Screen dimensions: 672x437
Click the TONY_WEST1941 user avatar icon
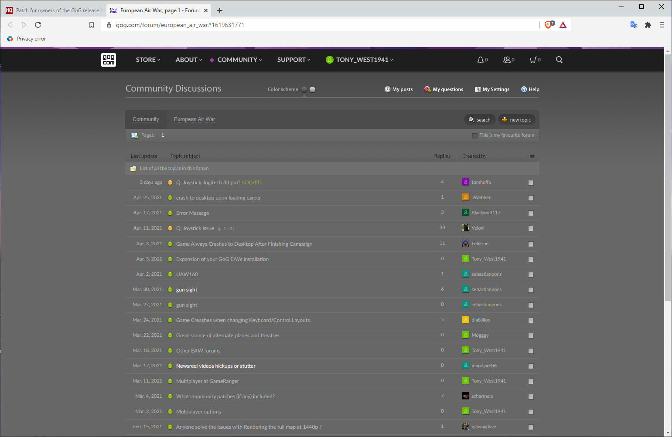click(x=330, y=60)
